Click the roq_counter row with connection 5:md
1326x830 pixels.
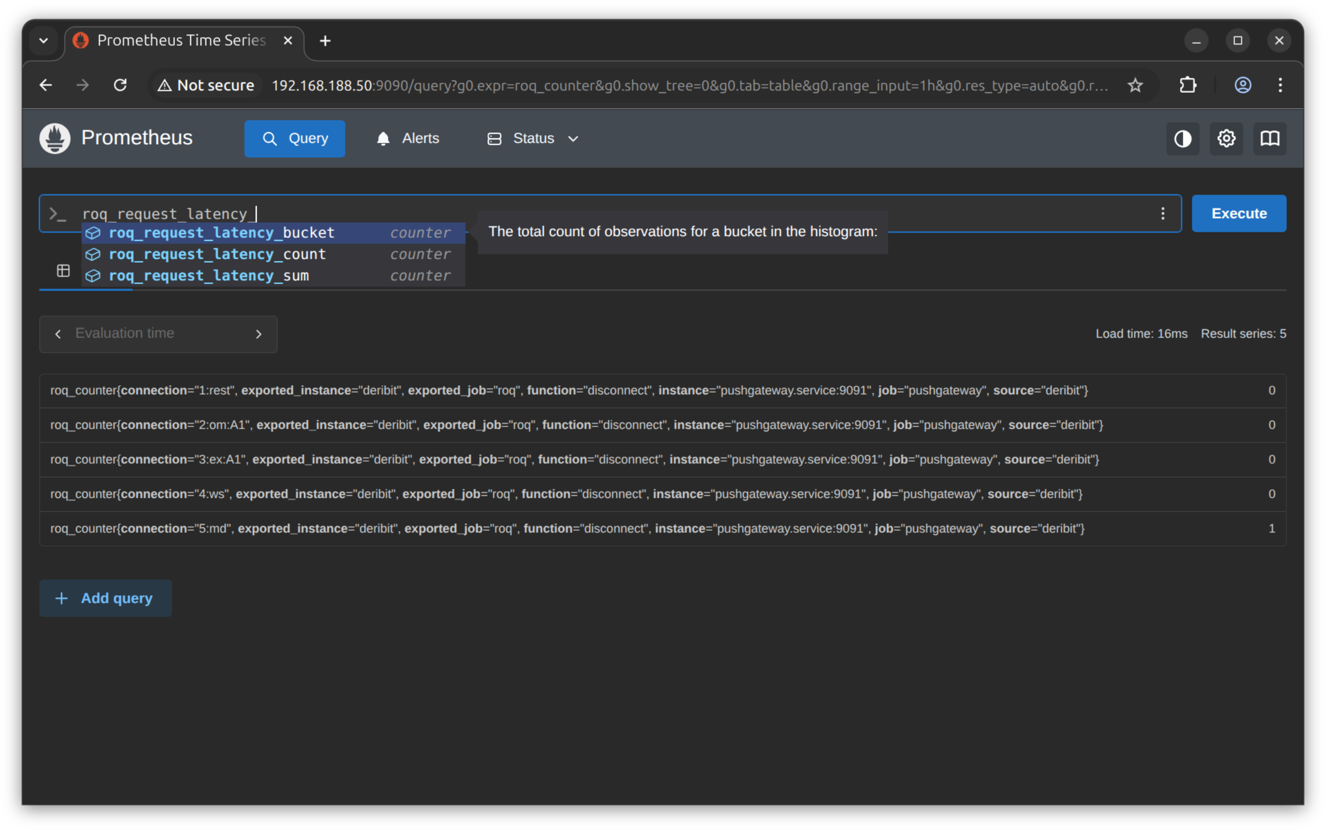[662, 528]
